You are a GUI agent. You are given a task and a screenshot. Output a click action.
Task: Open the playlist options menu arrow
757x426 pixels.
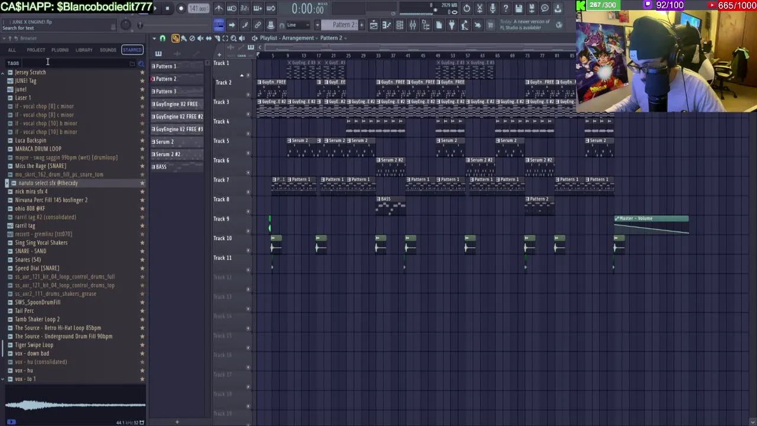(154, 38)
